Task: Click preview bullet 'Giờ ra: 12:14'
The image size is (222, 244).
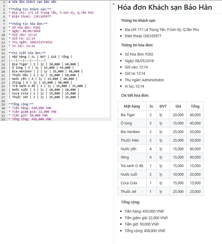Action: pos(135,74)
